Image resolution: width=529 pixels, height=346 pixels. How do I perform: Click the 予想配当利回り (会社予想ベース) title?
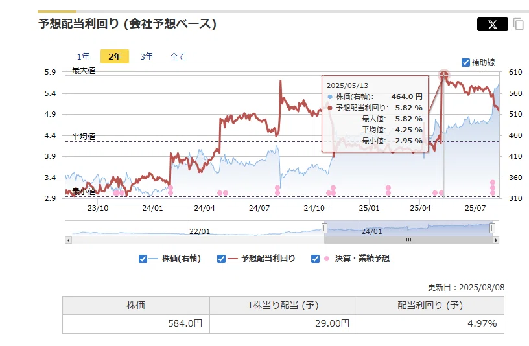127,24
